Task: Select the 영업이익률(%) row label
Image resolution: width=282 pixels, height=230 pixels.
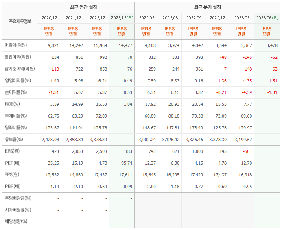Action: 18,80
